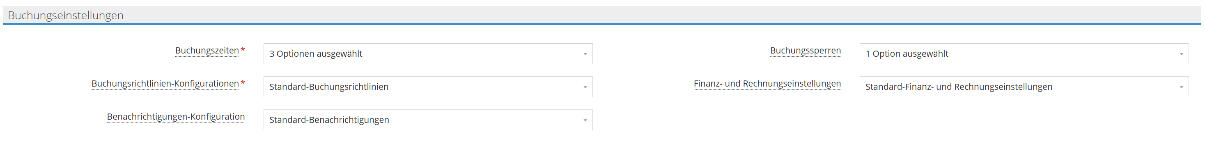
Task: Click the Finanz- und Rechnungseinstellungen label
Action: 767,84
